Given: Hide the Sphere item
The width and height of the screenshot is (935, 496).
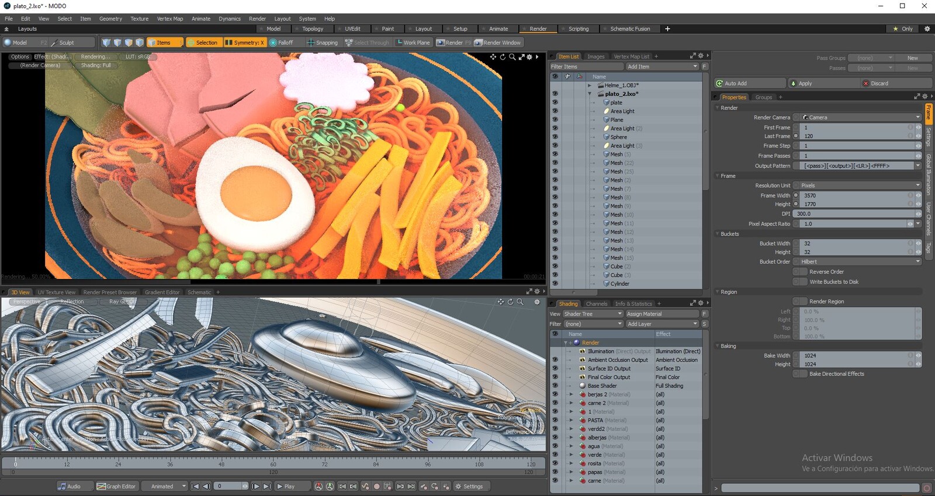Looking at the screenshot, I should point(555,137).
